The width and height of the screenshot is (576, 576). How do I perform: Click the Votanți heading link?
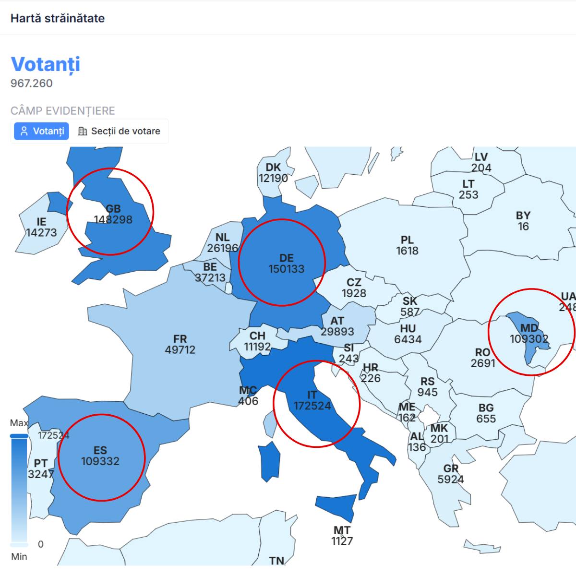pyautogui.click(x=46, y=64)
